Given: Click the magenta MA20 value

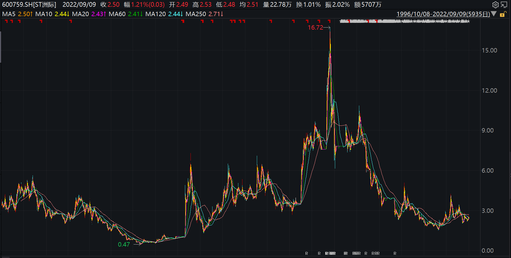Looking at the screenshot, I should coord(98,14).
